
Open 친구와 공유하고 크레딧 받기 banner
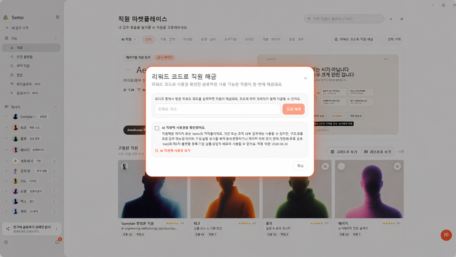coord(32,229)
